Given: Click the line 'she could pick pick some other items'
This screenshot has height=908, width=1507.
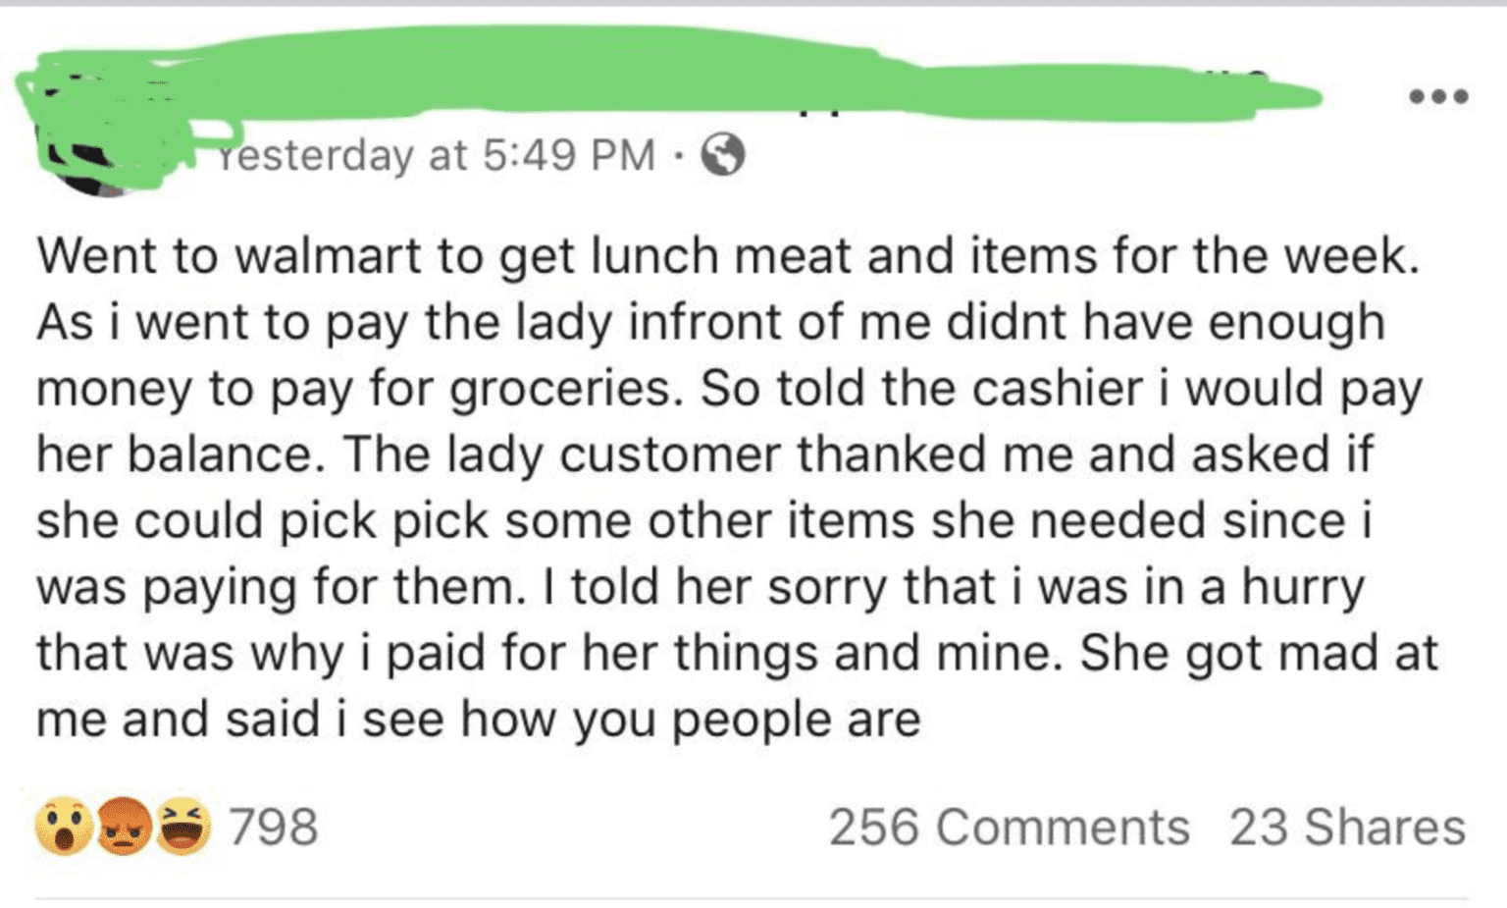Looking at the screenshot, I should (x=704, y=520).
